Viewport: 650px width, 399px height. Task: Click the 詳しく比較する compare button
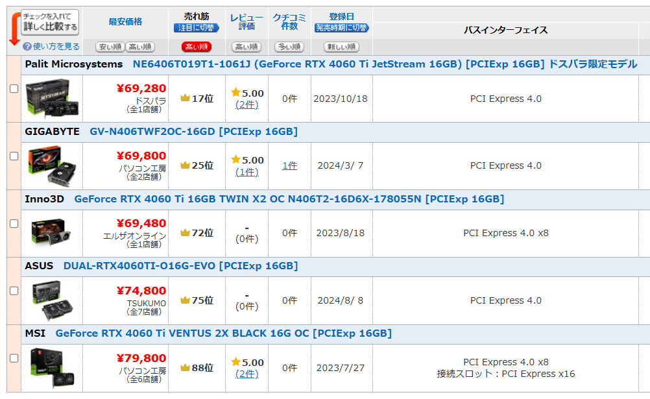(x=50, y=23)
